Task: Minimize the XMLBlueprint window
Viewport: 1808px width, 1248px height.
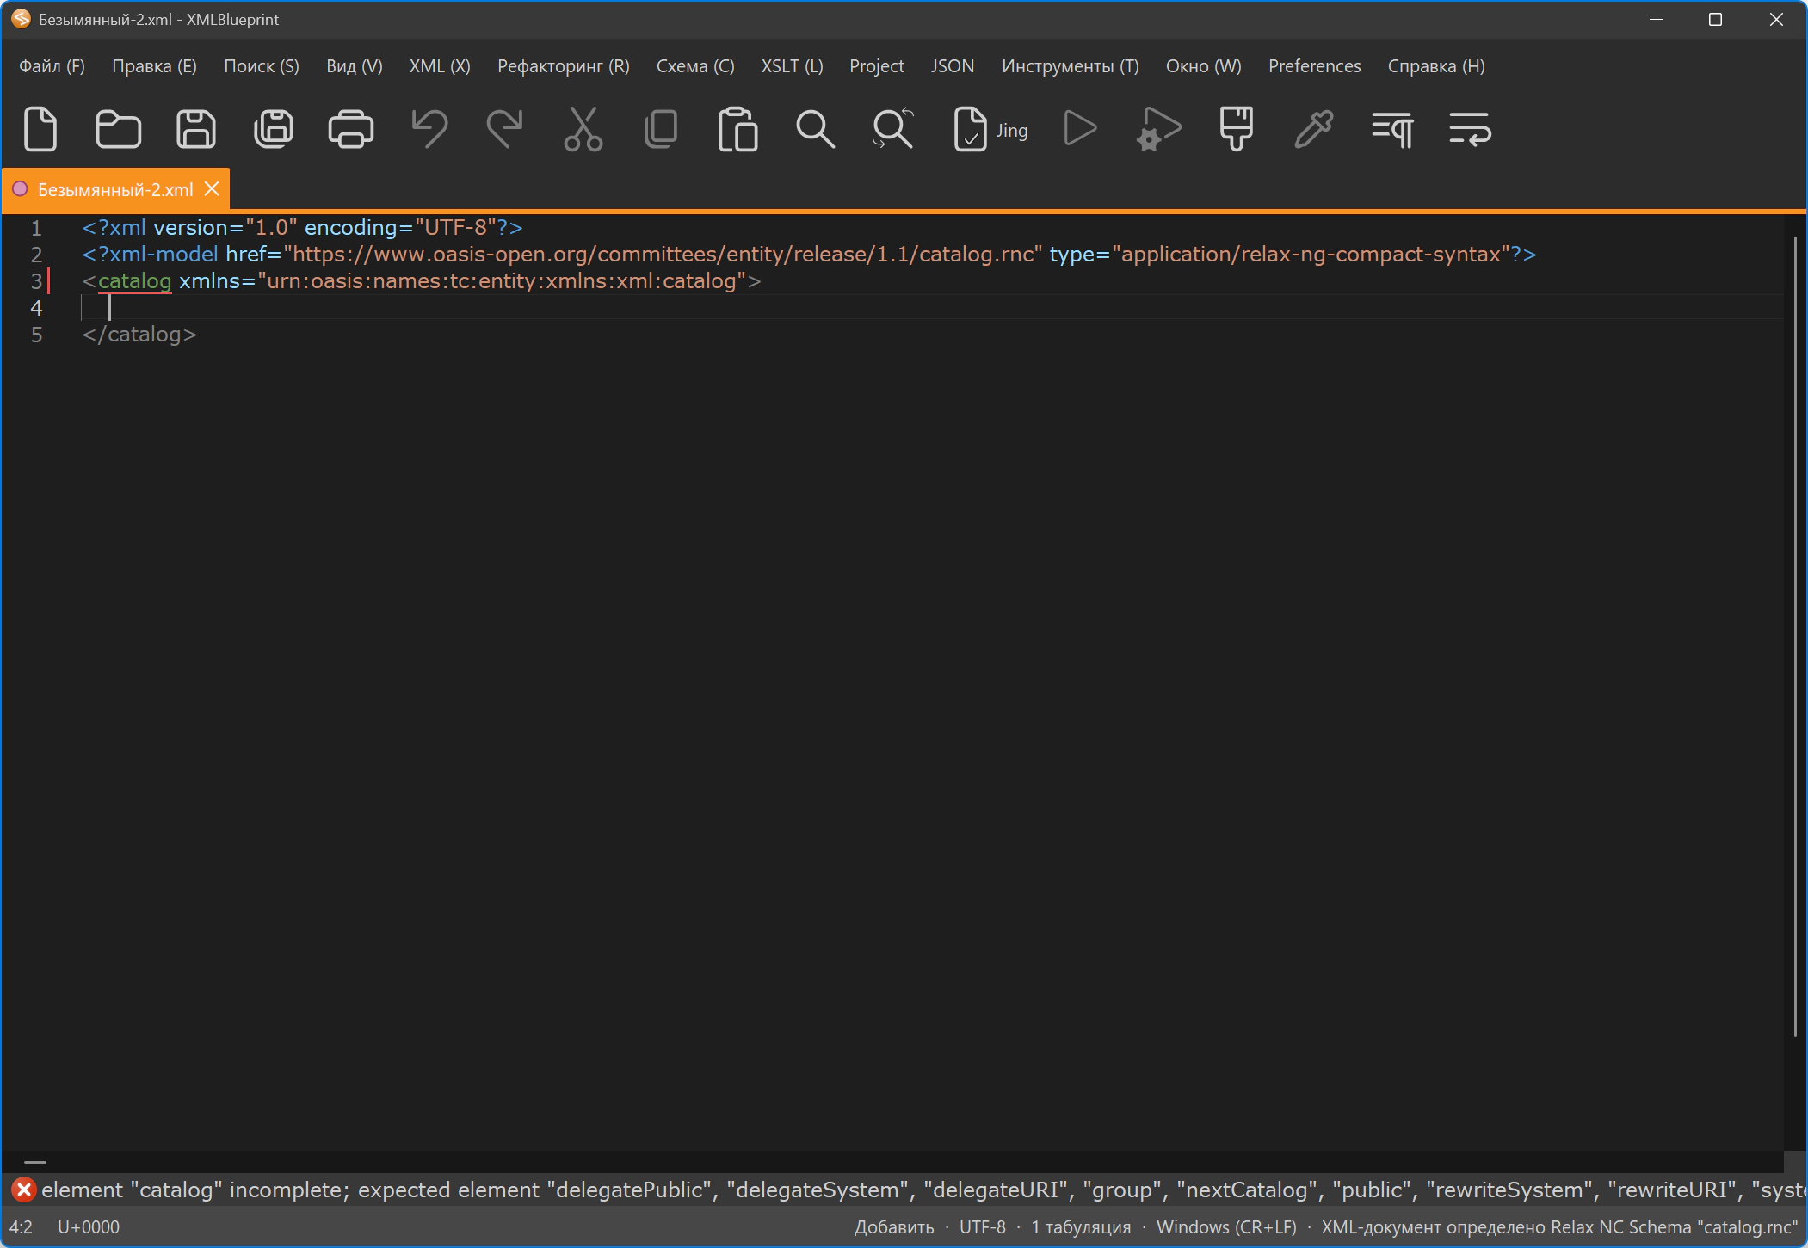Action: (x=1656, y=19)
